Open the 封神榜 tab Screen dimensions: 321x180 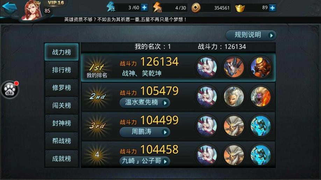[62, 123]
